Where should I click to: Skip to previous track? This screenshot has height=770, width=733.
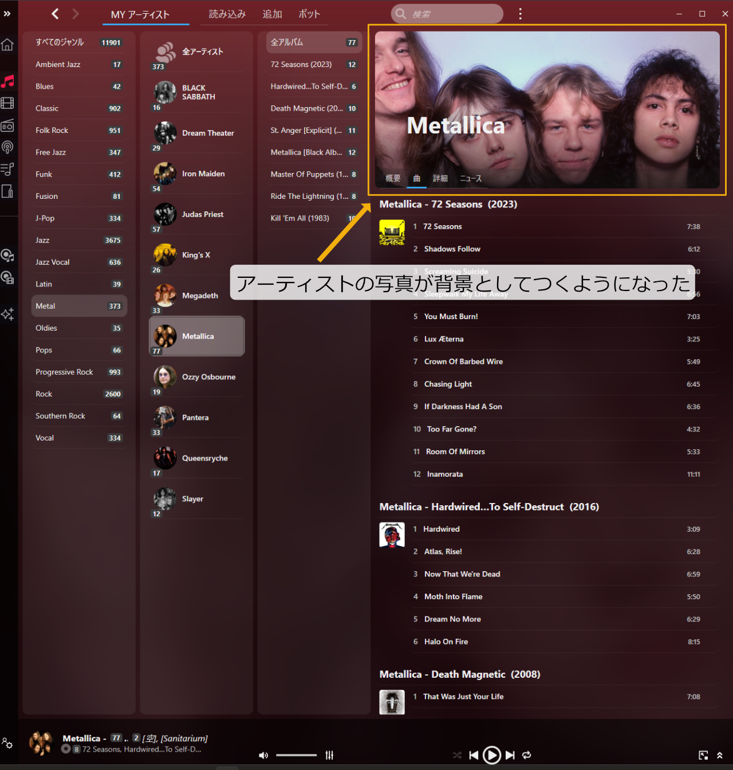pos(474,755)
